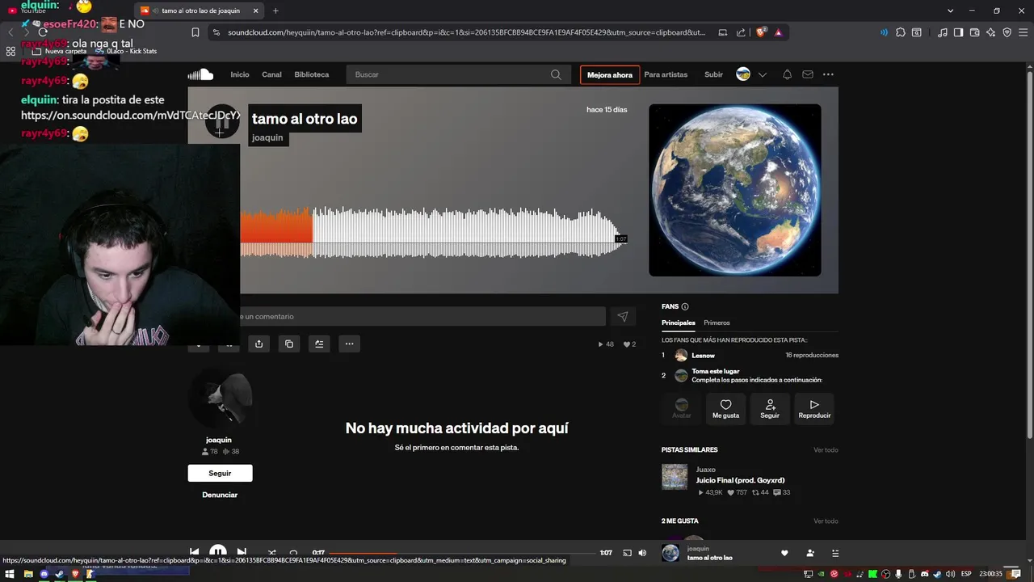Follow joaquin from the player bar icon
This screenshot has width=1034, height=582.
coord(810,553)
